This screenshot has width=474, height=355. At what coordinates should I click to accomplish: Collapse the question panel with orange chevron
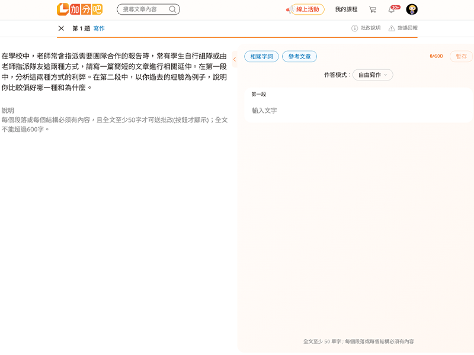point(235,59)
